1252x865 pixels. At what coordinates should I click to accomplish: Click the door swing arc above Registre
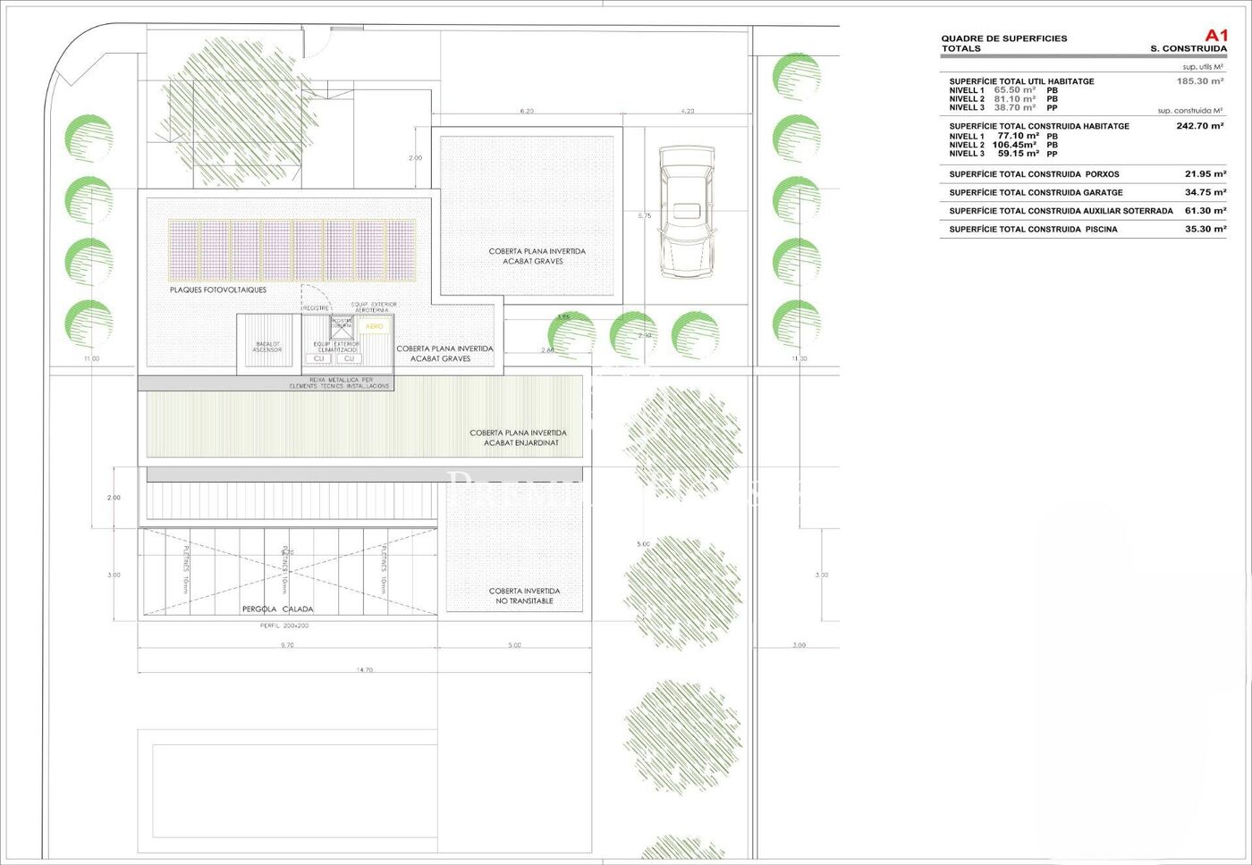pyautogui.click(x=315, y=295)
